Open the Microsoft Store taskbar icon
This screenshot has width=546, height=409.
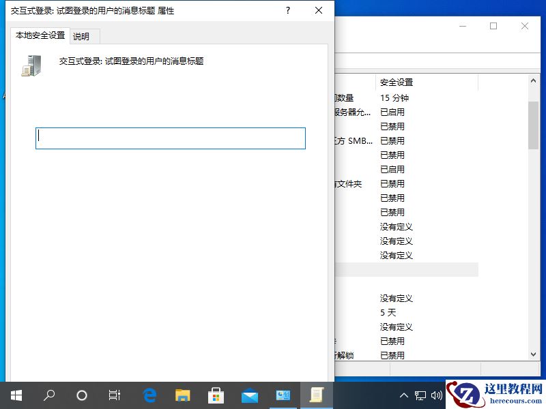tap(216, 395)
